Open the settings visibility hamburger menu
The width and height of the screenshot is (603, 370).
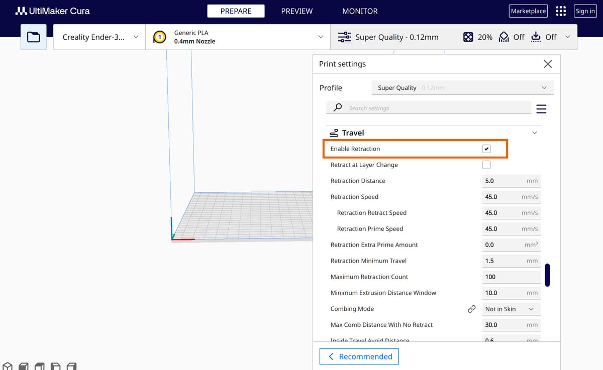(541, 109)
